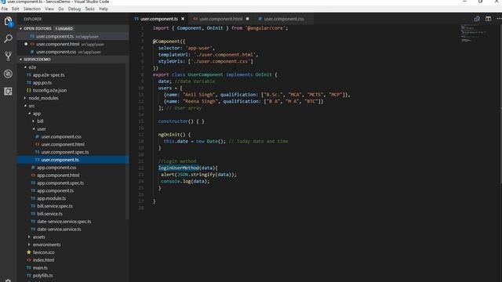Open tsconfig.e2e.json file
The height and width of the screenshot is (282, 502).
(49, 90)
